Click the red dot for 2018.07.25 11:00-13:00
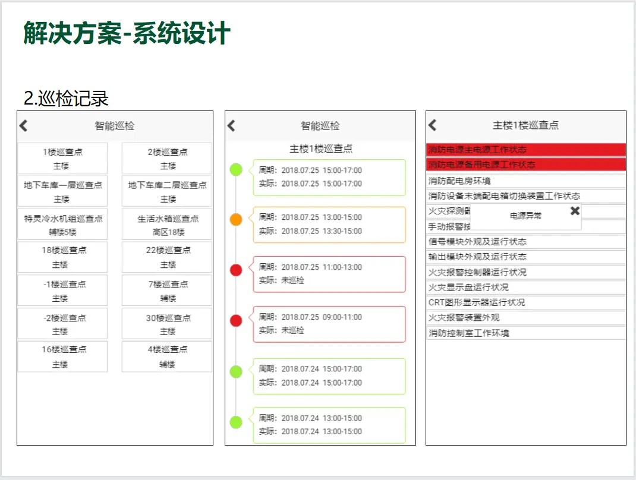This screenshot has height=480, width=636. pyautogui.click(x=236, y=270)
